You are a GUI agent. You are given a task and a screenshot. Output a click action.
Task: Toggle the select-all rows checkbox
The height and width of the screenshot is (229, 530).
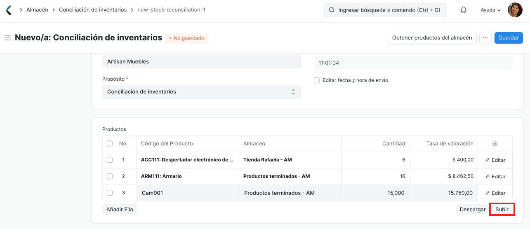[x=110, y=143]
